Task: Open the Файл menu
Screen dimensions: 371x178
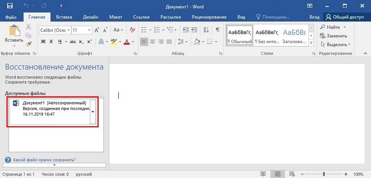Action: (x=11, y=17)
